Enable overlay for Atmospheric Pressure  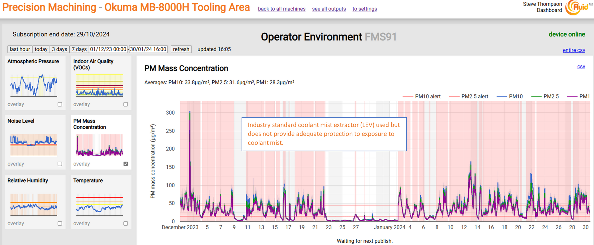[x=60, y=104]
